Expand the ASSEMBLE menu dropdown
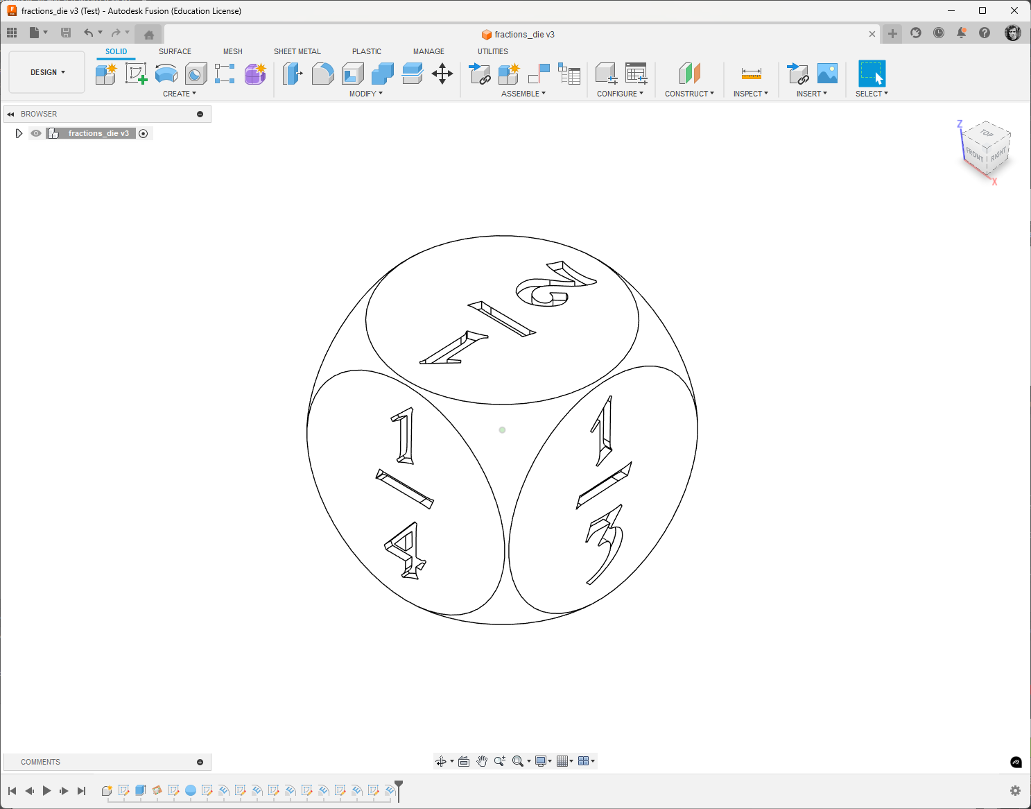The height and width of the screenshot is (809, 1031). point(523,94)
